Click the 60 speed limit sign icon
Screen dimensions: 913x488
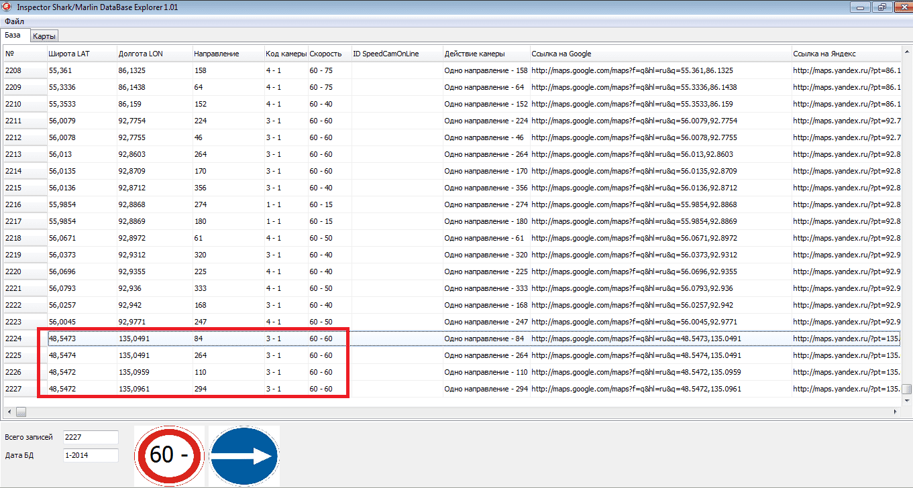pos(169,455)
